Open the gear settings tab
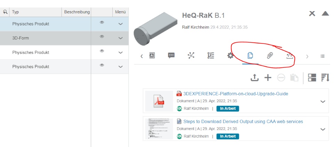The image size is (334, 147). click(230, 56)
